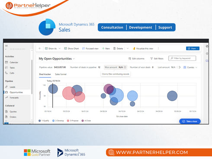Toggle the 2-Develop legend item
Viewport: 212px width, 159px height.
58,121
